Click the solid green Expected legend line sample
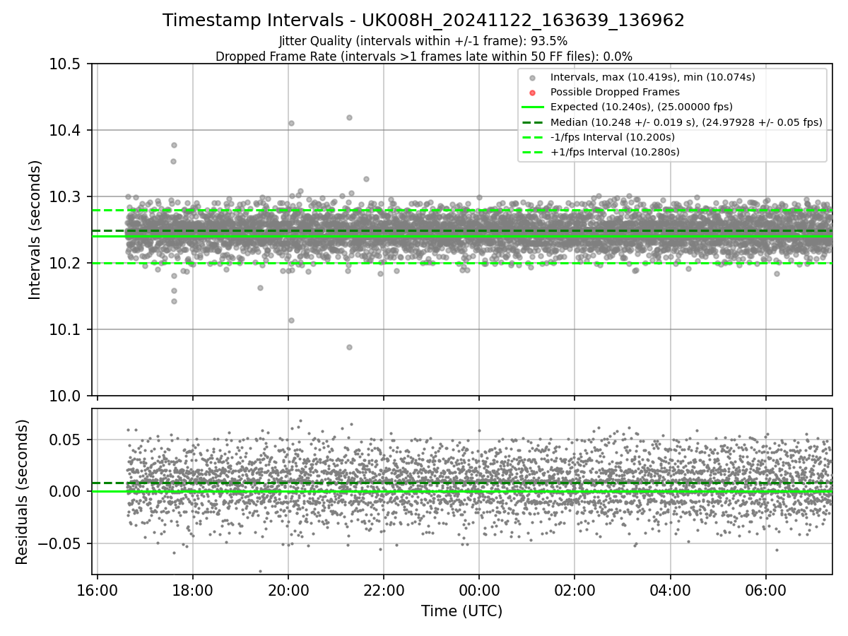Viewport: 848px width, 636px height. [x=533, y=107]
